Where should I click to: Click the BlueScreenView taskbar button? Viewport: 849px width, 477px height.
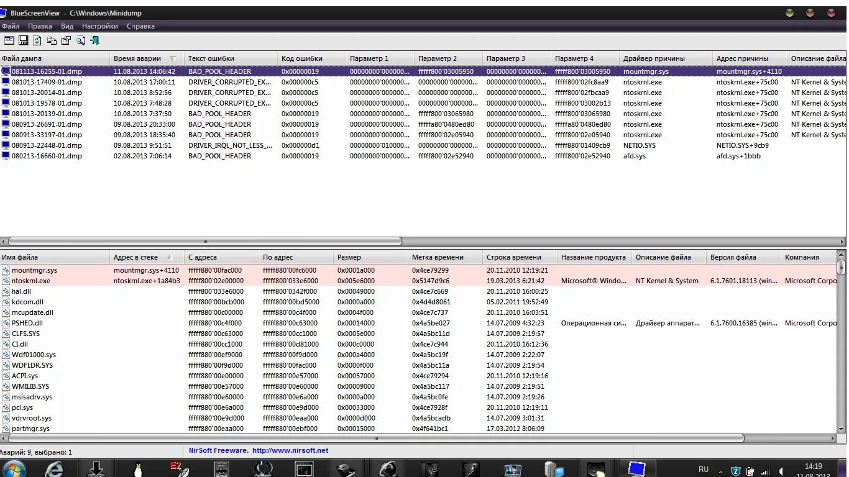[x=637, y=468]
